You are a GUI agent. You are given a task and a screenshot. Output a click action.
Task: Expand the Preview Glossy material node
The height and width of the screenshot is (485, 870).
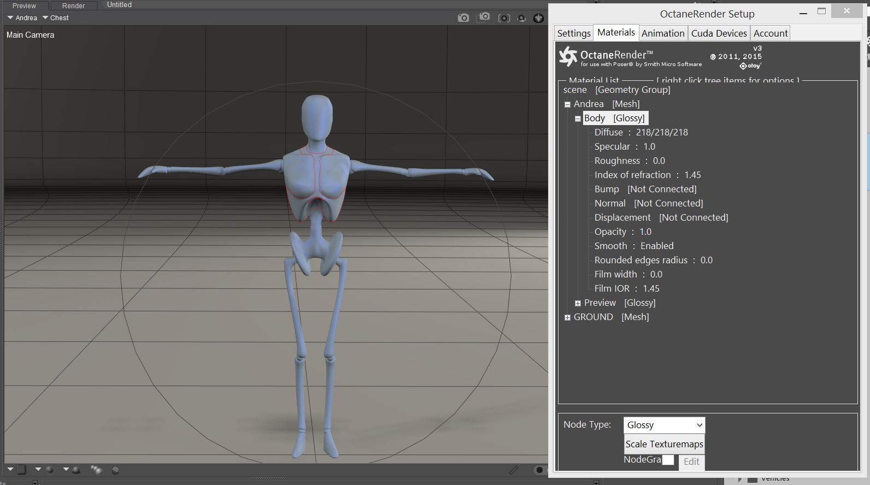pyautogui.click(x=578, y=303)
